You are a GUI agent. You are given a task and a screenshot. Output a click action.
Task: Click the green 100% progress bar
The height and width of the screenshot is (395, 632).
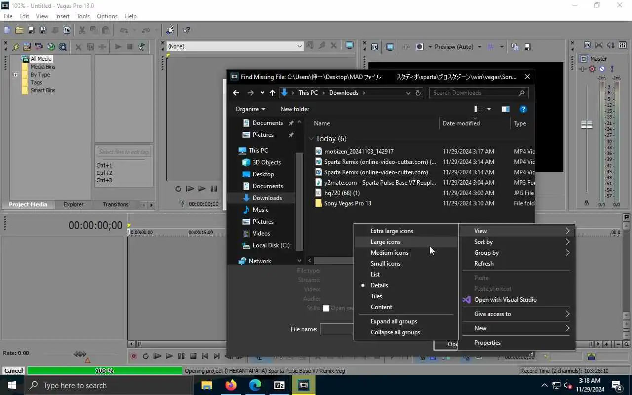point(105,371)
